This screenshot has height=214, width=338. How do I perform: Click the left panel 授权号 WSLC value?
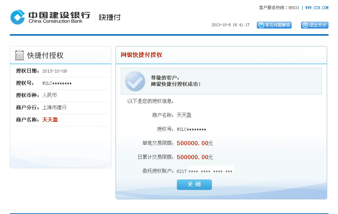tap(57, 83)
